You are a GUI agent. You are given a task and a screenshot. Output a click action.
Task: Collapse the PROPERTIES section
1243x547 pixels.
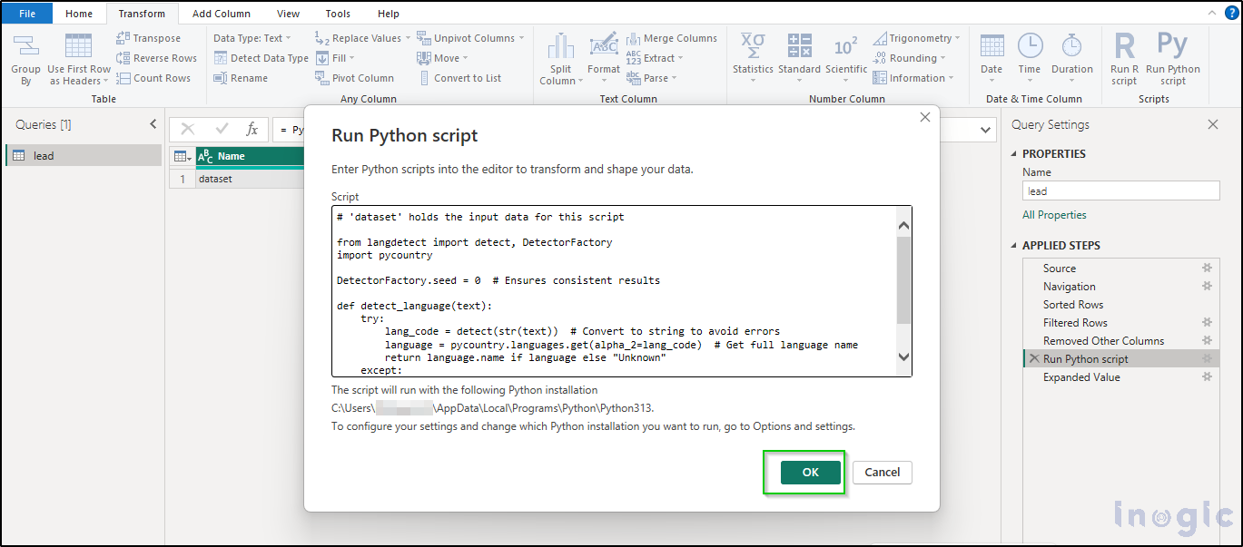1015,154
